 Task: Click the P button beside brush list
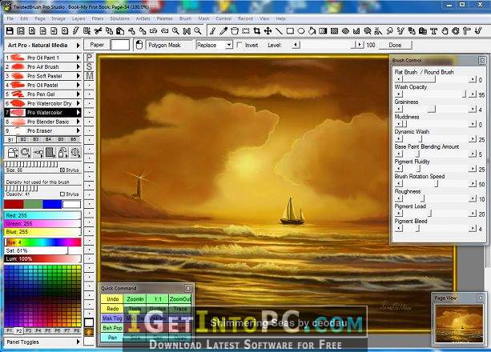click(x=89, y=58)
